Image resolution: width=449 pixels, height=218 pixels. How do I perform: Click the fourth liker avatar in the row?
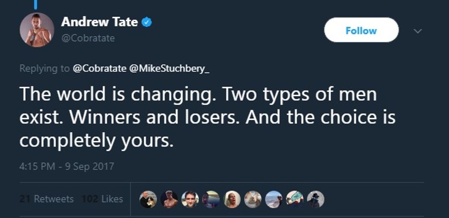211,199
